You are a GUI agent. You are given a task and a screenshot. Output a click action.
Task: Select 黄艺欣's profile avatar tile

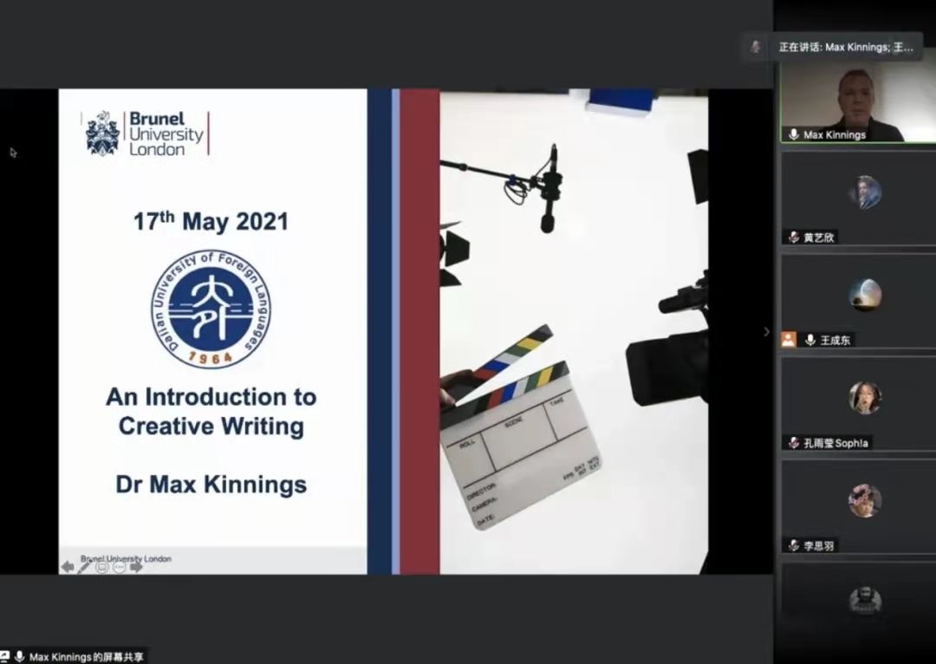[x=864, y=192]
